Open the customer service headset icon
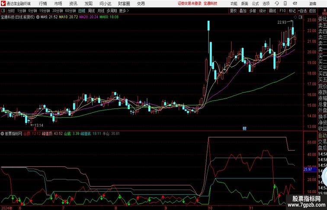This screenshot has height=210, width=327. point(277,3)
